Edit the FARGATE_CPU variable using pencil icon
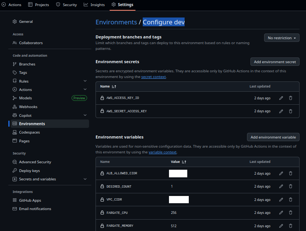306x231 pixels. 281,212
